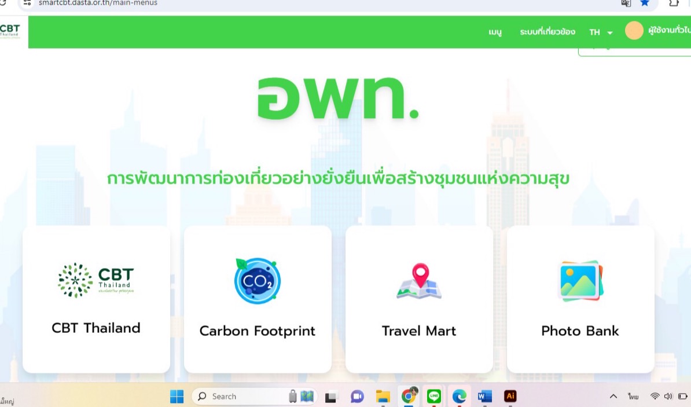Open File Explorer from the taskbar

[x=383, y=397]
